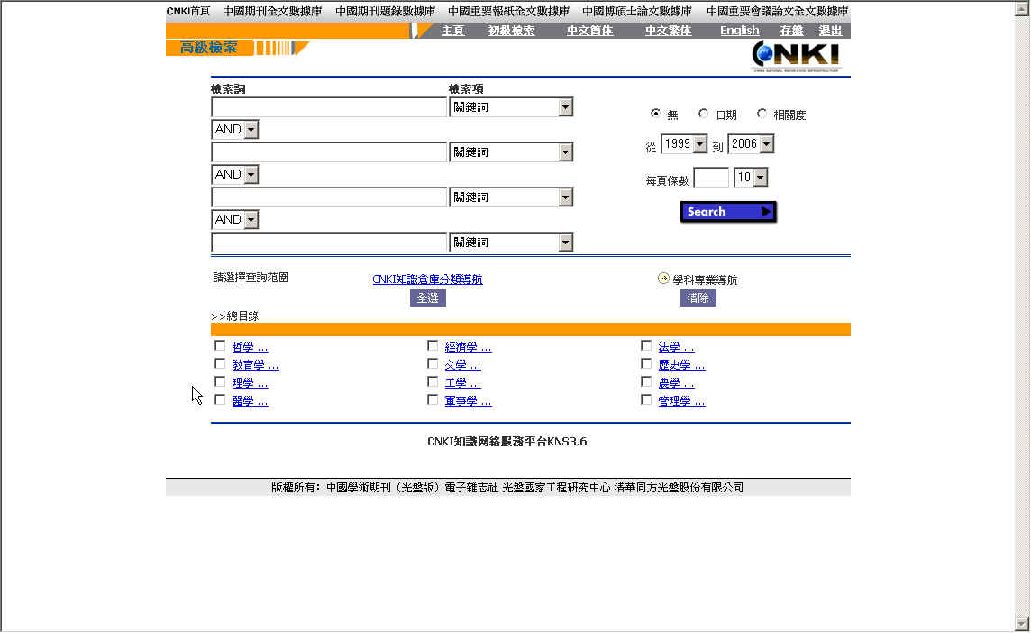Open 中國重要會議論文全文數據庫 database
This screenshot has width=1031, height=633.
(778, 11)
